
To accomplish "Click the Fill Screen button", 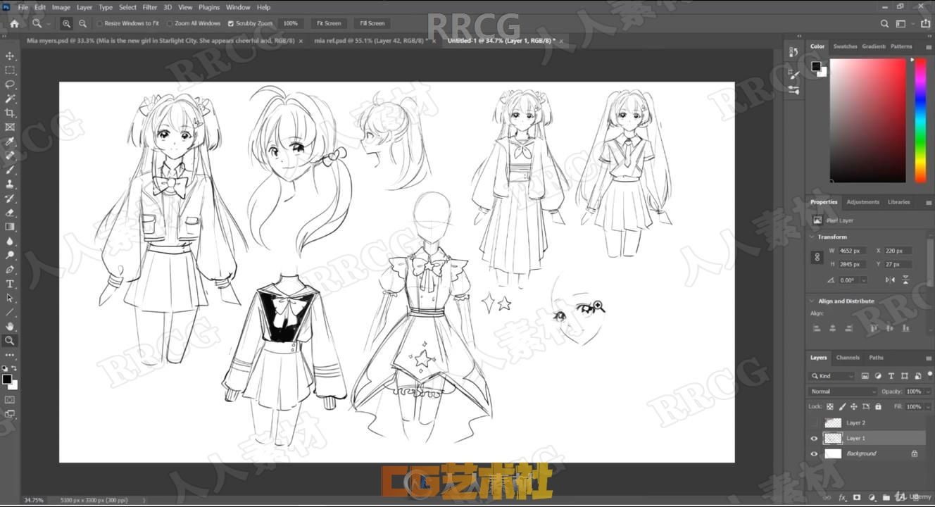I will pos(372,23).
